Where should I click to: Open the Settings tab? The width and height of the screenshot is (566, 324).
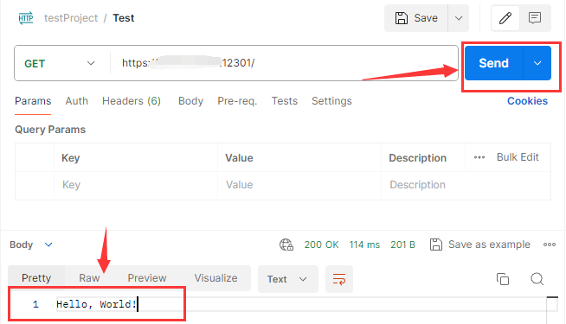[x=331, y=101]
